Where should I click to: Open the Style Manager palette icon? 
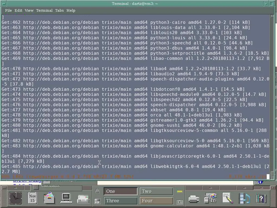pyautogui.click(x=210, y=198)
